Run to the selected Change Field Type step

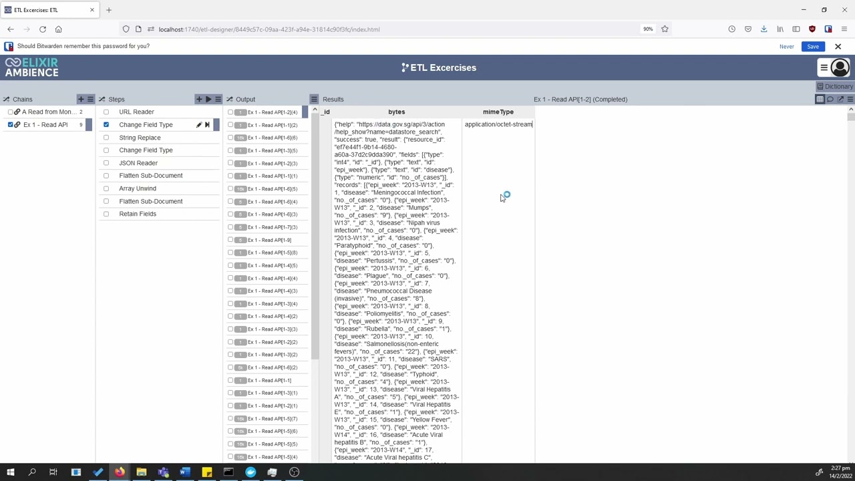tap(207, 125)
